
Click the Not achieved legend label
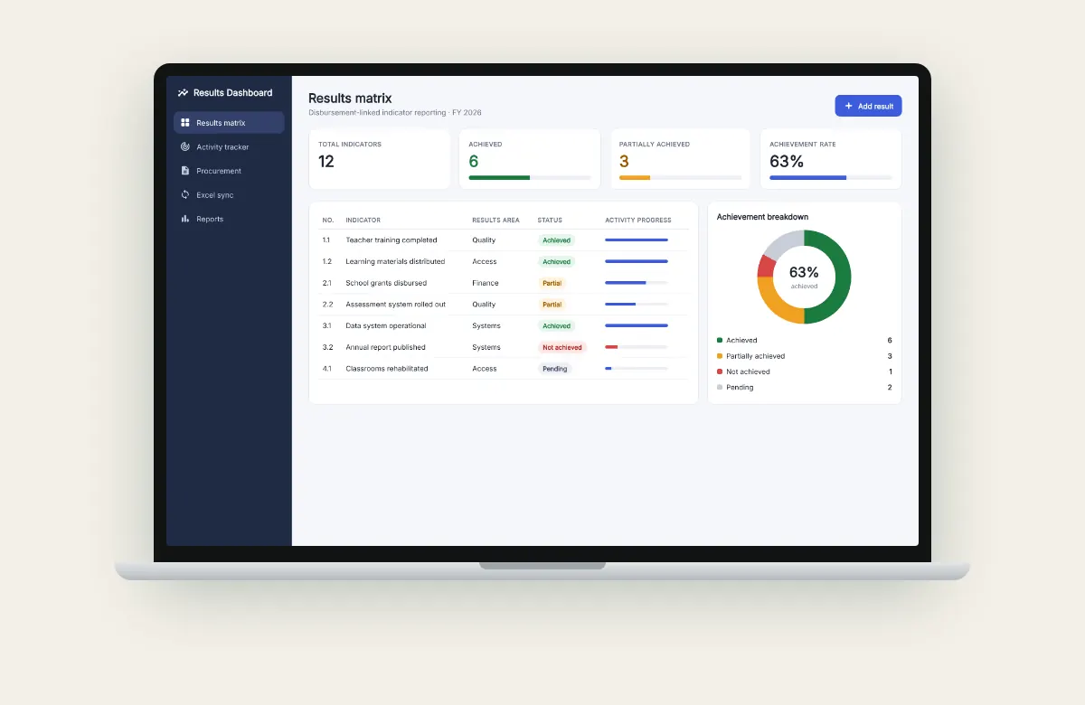(x=748, y=371)
